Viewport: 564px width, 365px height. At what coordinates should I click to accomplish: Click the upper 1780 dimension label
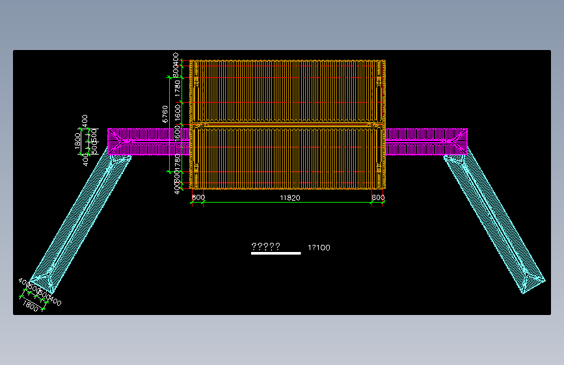178,88
